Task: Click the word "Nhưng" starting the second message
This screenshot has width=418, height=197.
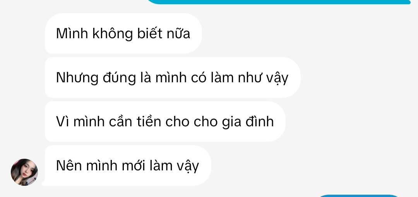Action: [77, 78]
